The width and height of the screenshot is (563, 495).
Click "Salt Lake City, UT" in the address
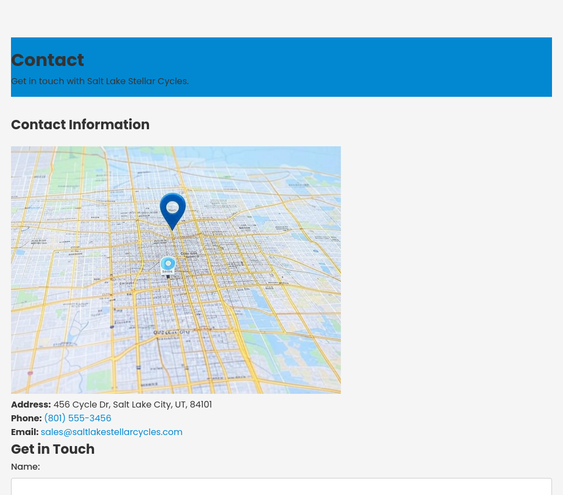pos(149,405)
